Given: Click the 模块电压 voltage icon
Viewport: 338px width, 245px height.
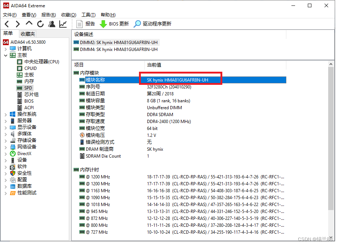Looking at the screenshot, I should [x=82, y=135].
